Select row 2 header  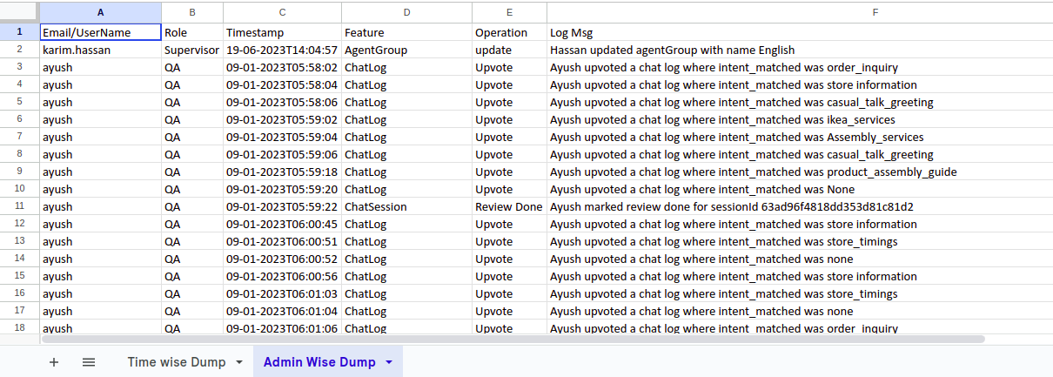pyautogui.click(x=19, y=50)
